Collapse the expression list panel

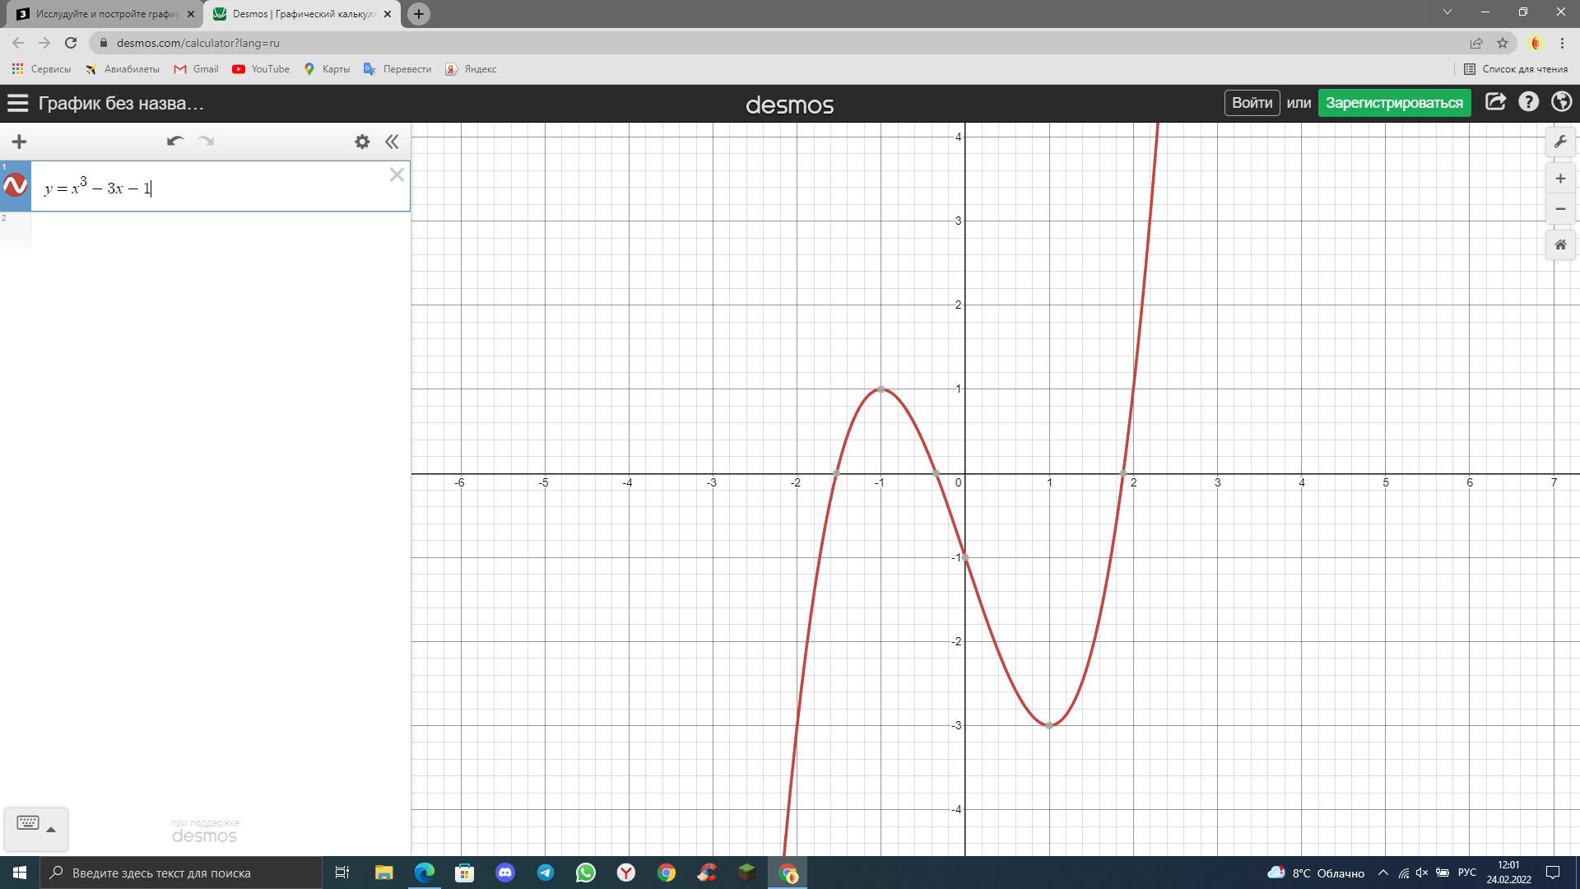pyautogui.click(x=392, y=142)
